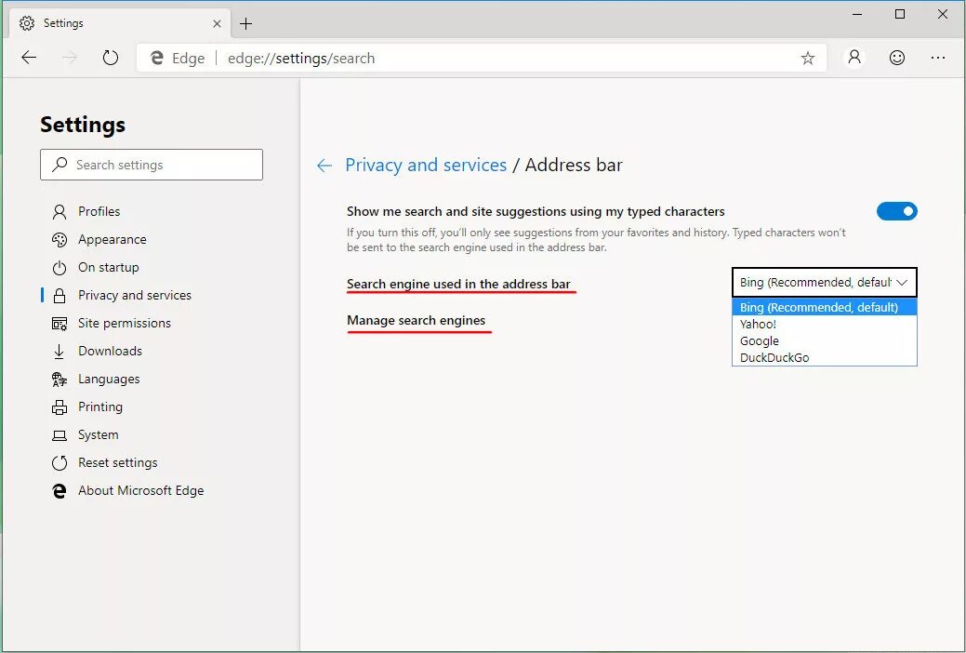Choose DuckDuckGo from the search engine list

click(825, 357)
